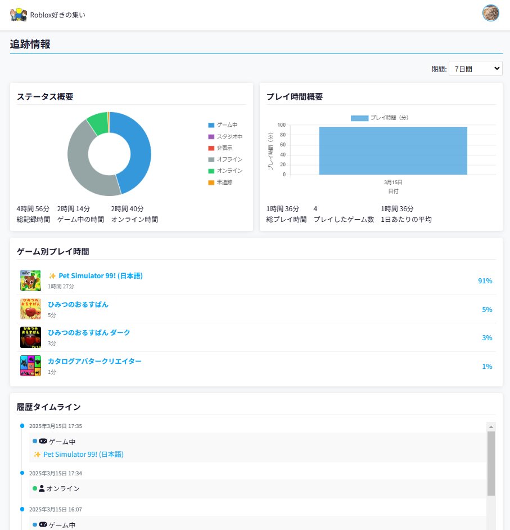Screen dimensions: 510x530
Task: Toggle the スタジオ中 legend entry
Action: click(225, 136)
